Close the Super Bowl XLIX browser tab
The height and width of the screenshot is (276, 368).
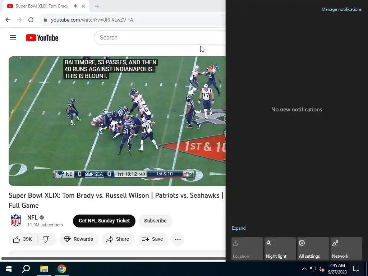pos(83,6)
